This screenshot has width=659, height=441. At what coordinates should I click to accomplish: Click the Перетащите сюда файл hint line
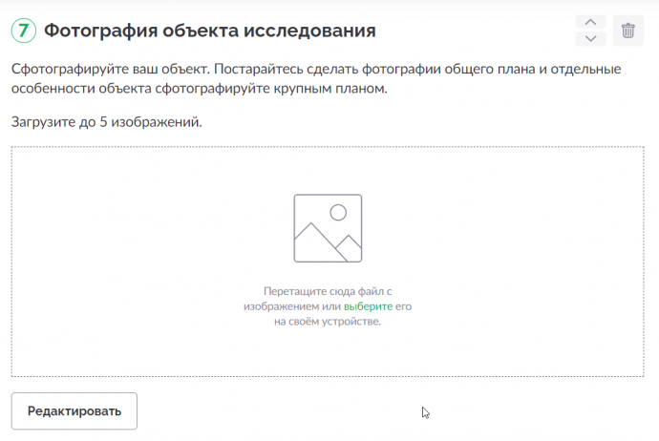click(328, 291)
